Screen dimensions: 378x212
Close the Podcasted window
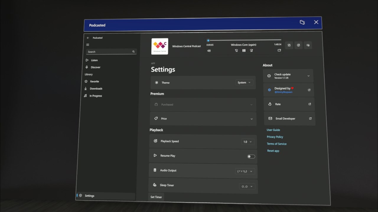coord(316,22)
